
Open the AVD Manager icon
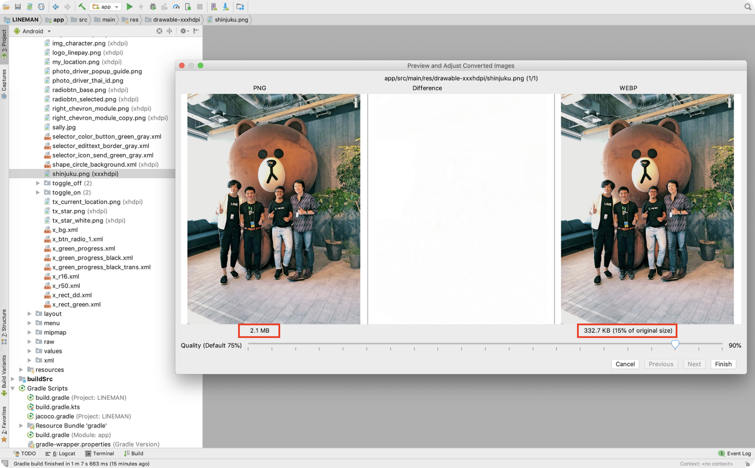pyautogui.click(x=214, y=7)
